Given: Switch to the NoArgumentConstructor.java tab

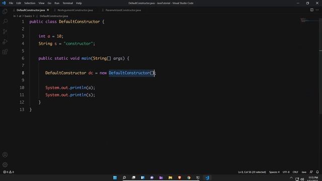Looking at the screenshot, I should click(75, 10).
